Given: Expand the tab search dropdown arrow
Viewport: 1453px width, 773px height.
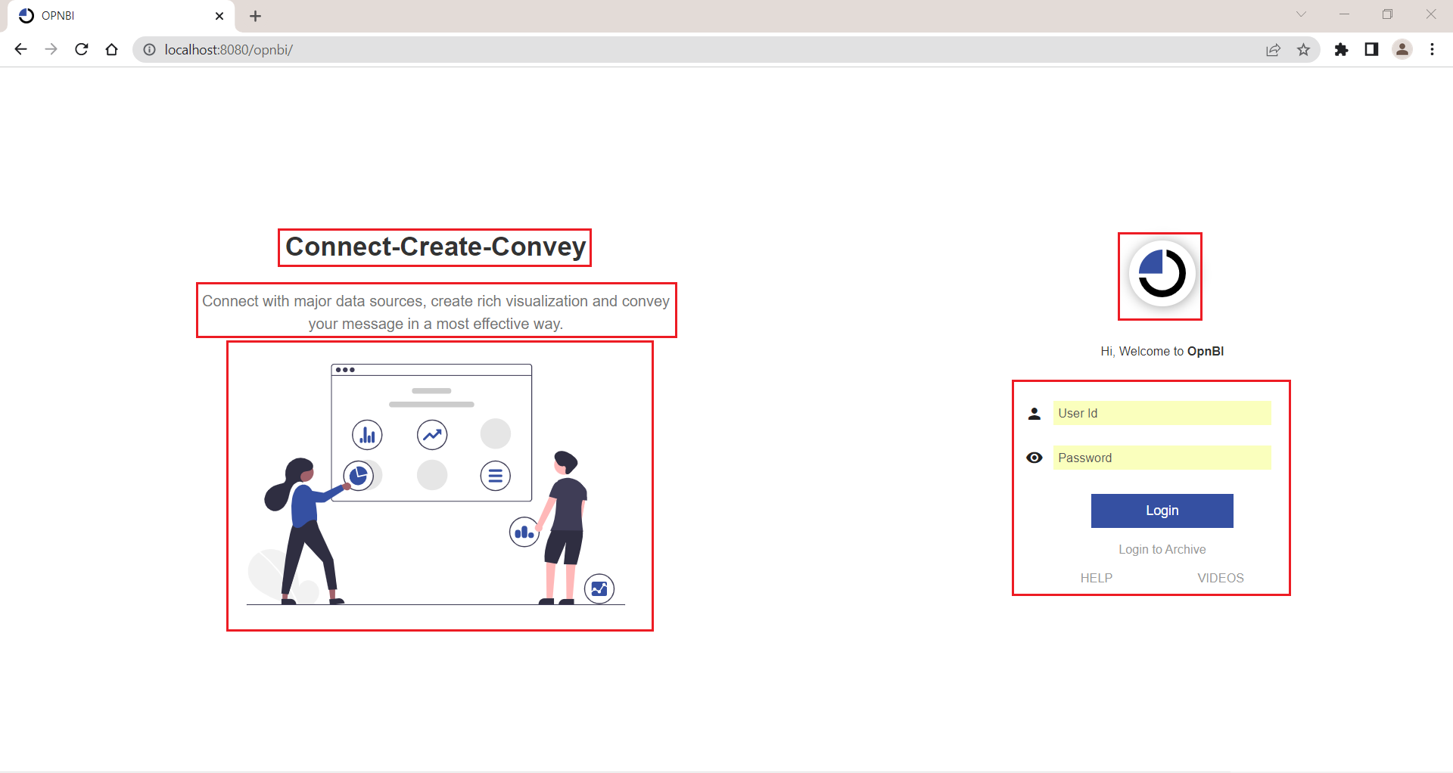Looking at the screenshot, I should tap(1301, 14).
